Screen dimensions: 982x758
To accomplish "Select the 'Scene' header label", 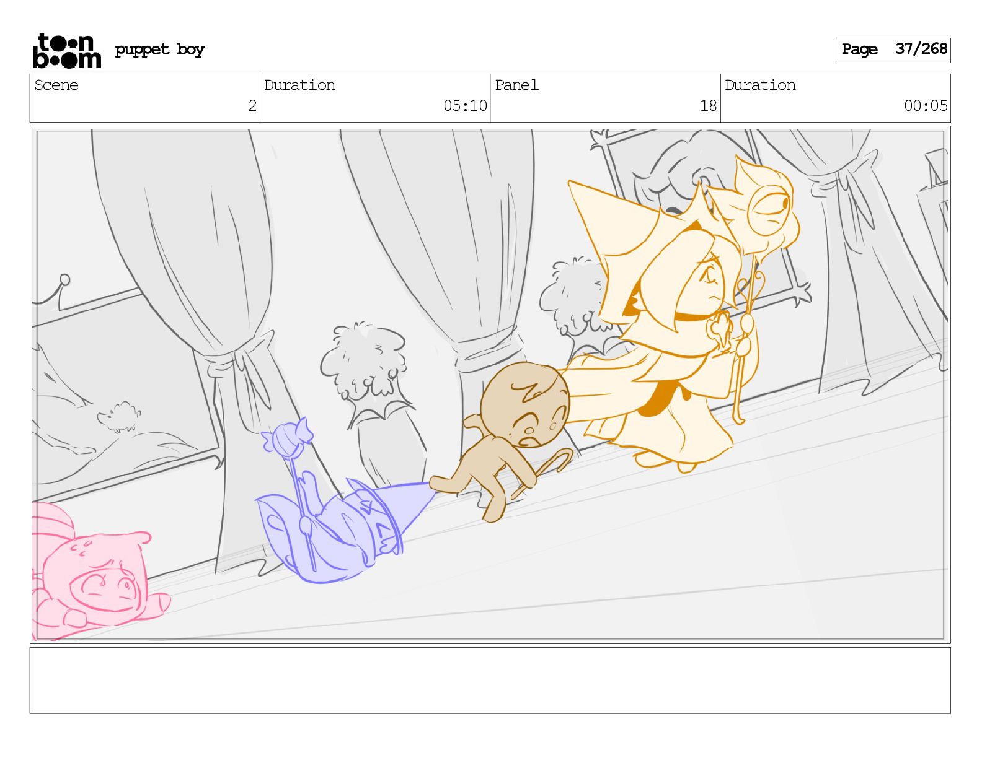I will 56,85.
